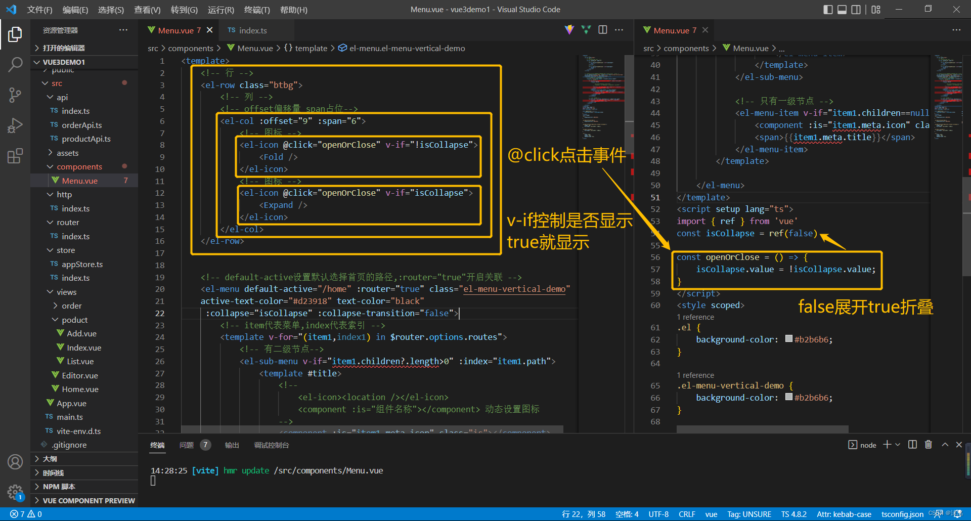971x521 pixels.
Task: Open the Run and Debug view
Action: [16, 125]
